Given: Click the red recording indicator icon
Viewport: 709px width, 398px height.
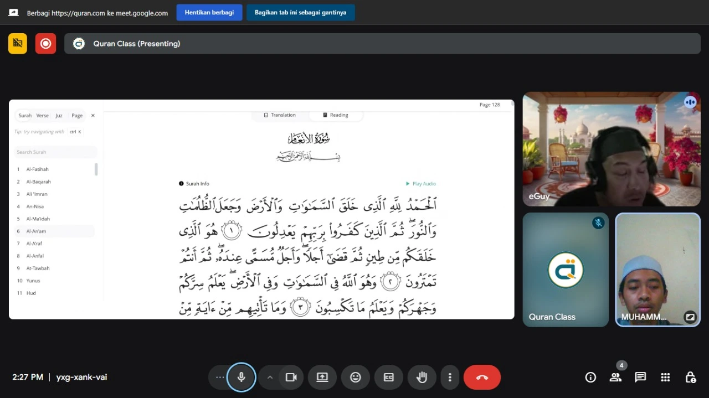Looking at the screenshot, I should pos(45,43).
